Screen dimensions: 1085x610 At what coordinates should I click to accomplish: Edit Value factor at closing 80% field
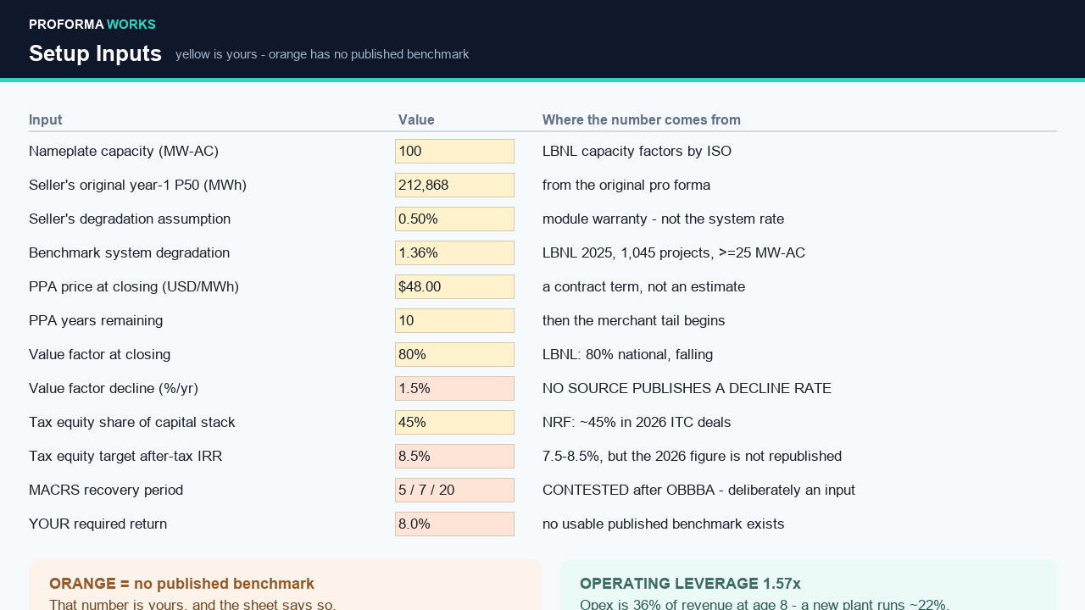coord(454,354)
